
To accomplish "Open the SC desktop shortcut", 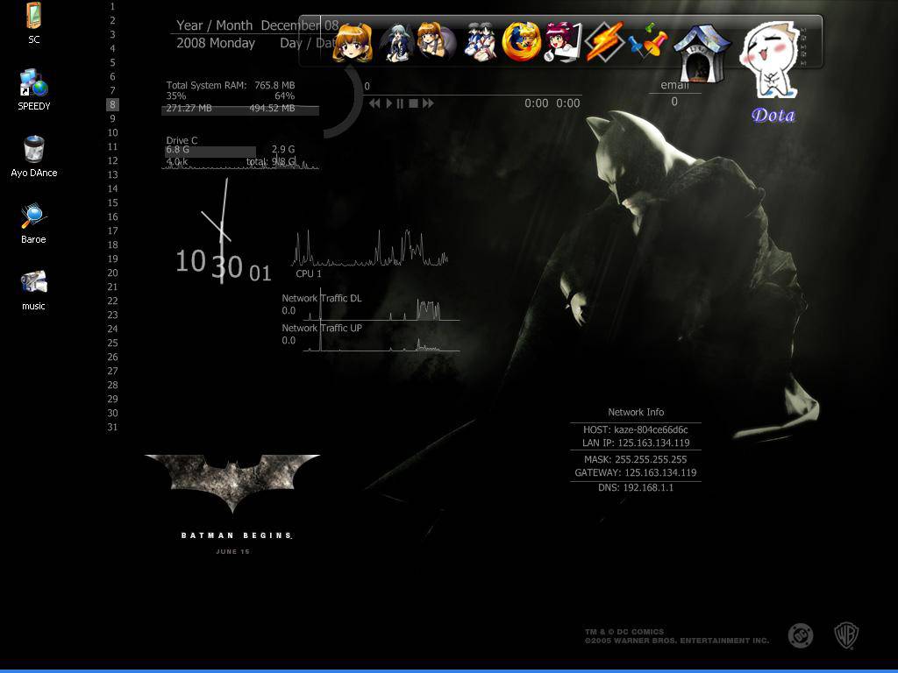I will coord(34,16).
